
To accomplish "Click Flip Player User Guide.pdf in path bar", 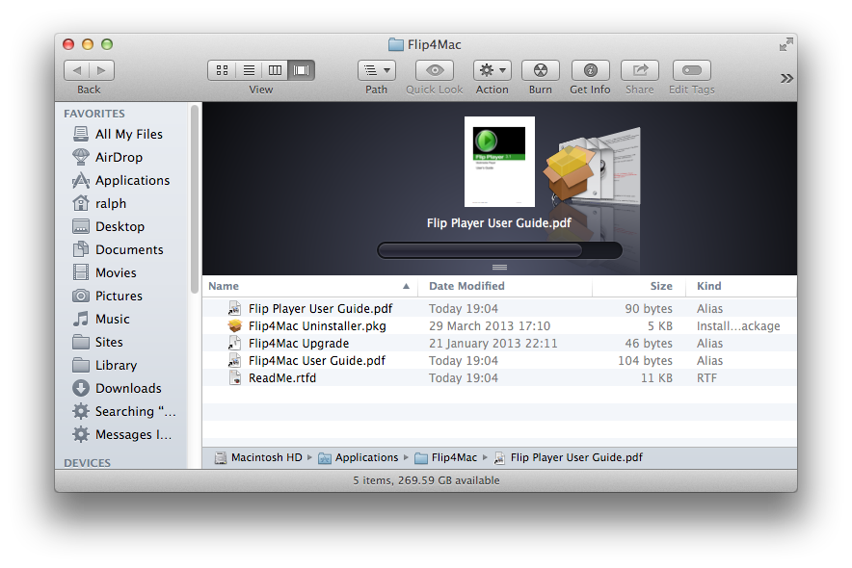I will click(569, 457).
